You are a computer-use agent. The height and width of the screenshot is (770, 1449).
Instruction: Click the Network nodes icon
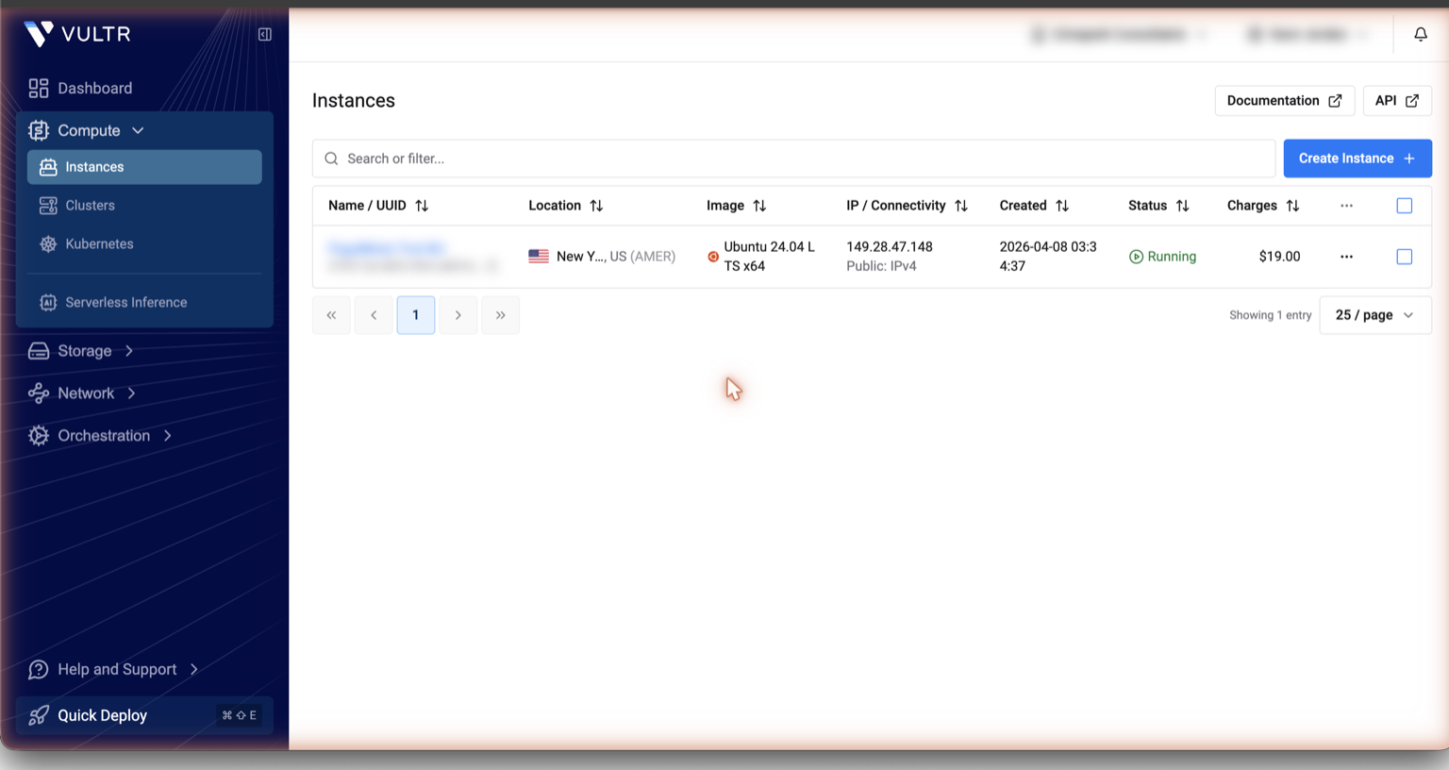[x=39, y=393]
